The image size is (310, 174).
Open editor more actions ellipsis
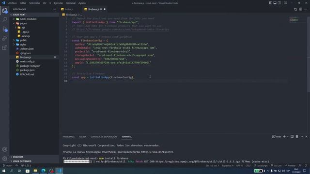306,9
